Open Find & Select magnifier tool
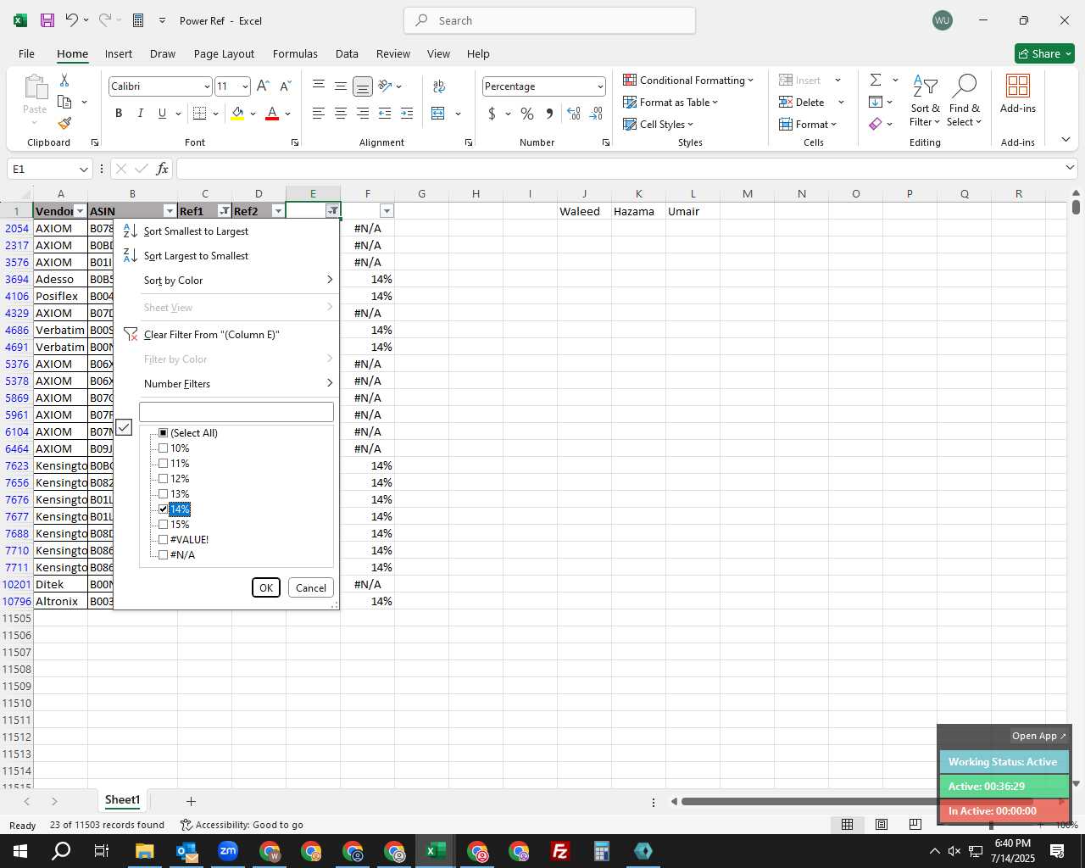Image resolution: width=1085 pixels, height=868 pixels. click(x=965, y=101)
